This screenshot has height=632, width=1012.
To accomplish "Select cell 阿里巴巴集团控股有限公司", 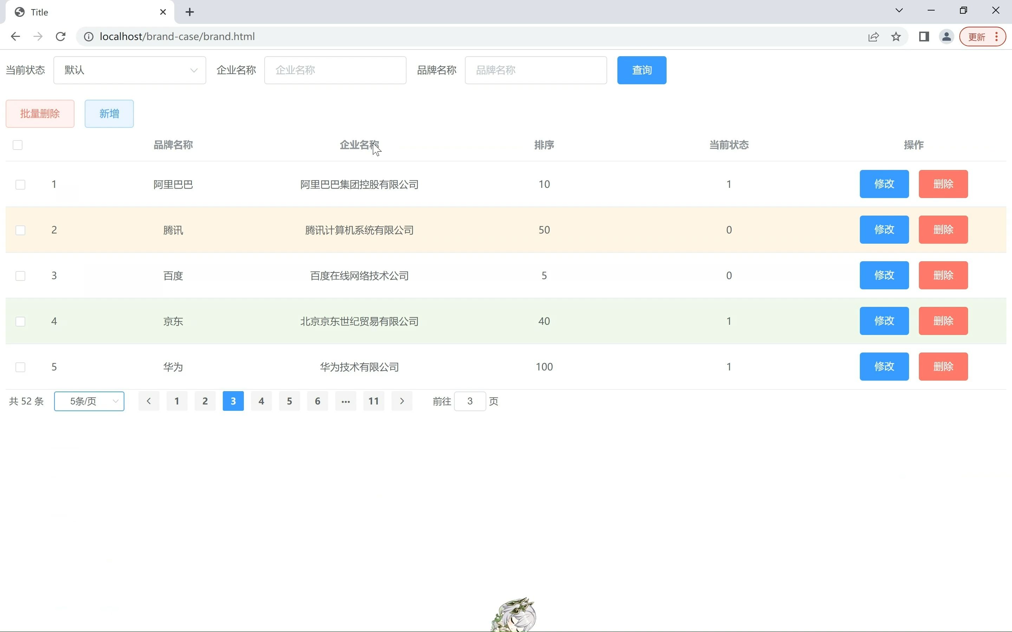I will pyautogui.click(x=359, y=184).
